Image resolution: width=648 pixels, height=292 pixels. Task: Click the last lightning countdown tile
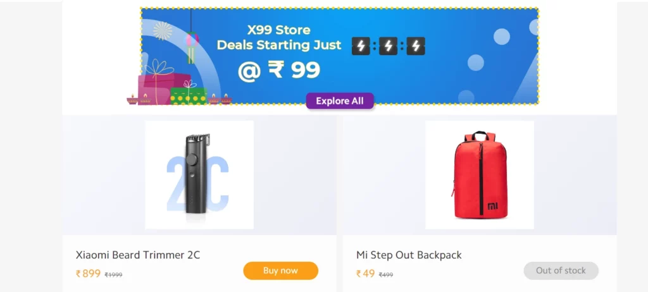(416, 46)
